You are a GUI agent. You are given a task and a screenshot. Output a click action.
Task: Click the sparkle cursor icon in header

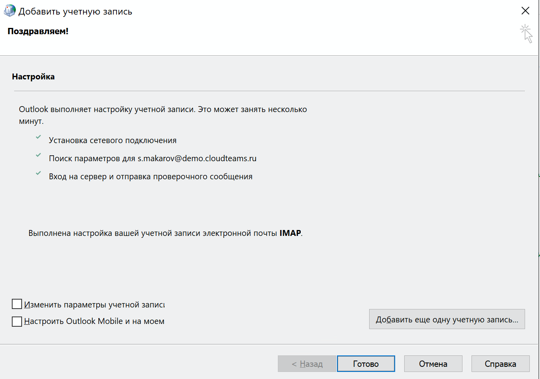point(526,33)
